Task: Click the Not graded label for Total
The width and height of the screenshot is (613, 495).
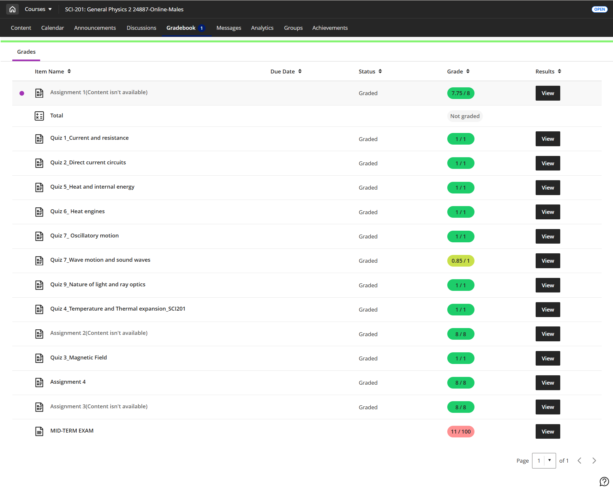Action: [465, 116]
